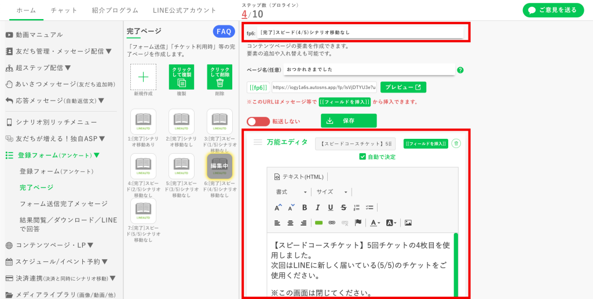Open the 書式 format dropdown
The height and width of the screenshot is (299, 593).
(291, 192)
